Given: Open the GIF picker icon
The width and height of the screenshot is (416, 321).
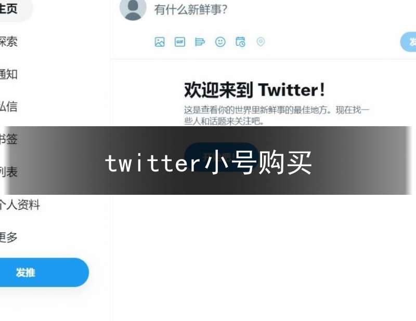Looking at the screenshot, I should 179,42.
